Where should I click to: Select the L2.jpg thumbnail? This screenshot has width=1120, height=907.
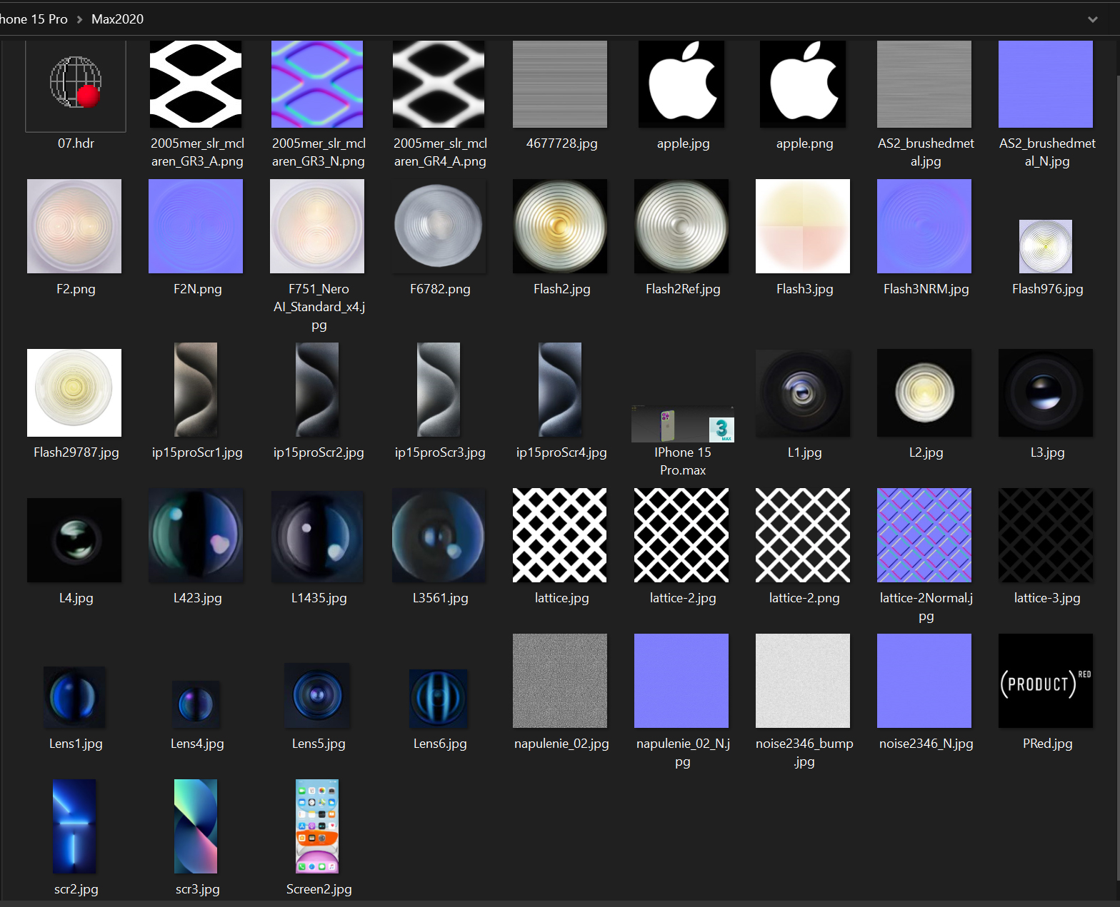coord(924,392)
